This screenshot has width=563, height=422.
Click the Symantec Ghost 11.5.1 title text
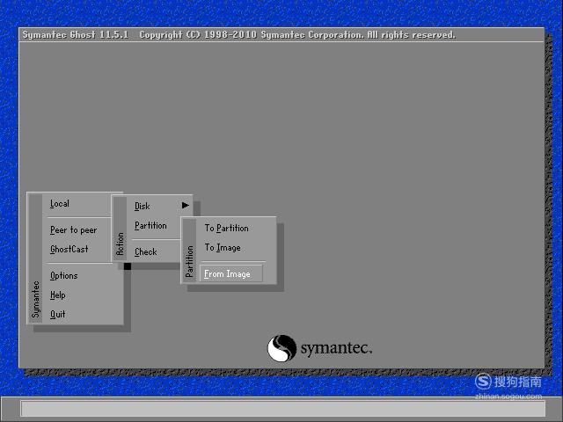[76, 35]
